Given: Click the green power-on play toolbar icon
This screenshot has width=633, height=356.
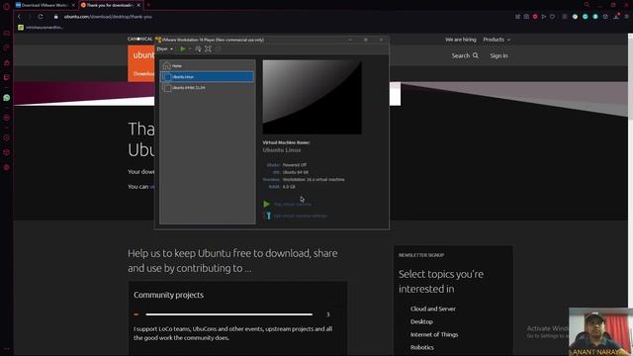Looking at the screenshot, I should pyautogui.click(x=183, y=48).
